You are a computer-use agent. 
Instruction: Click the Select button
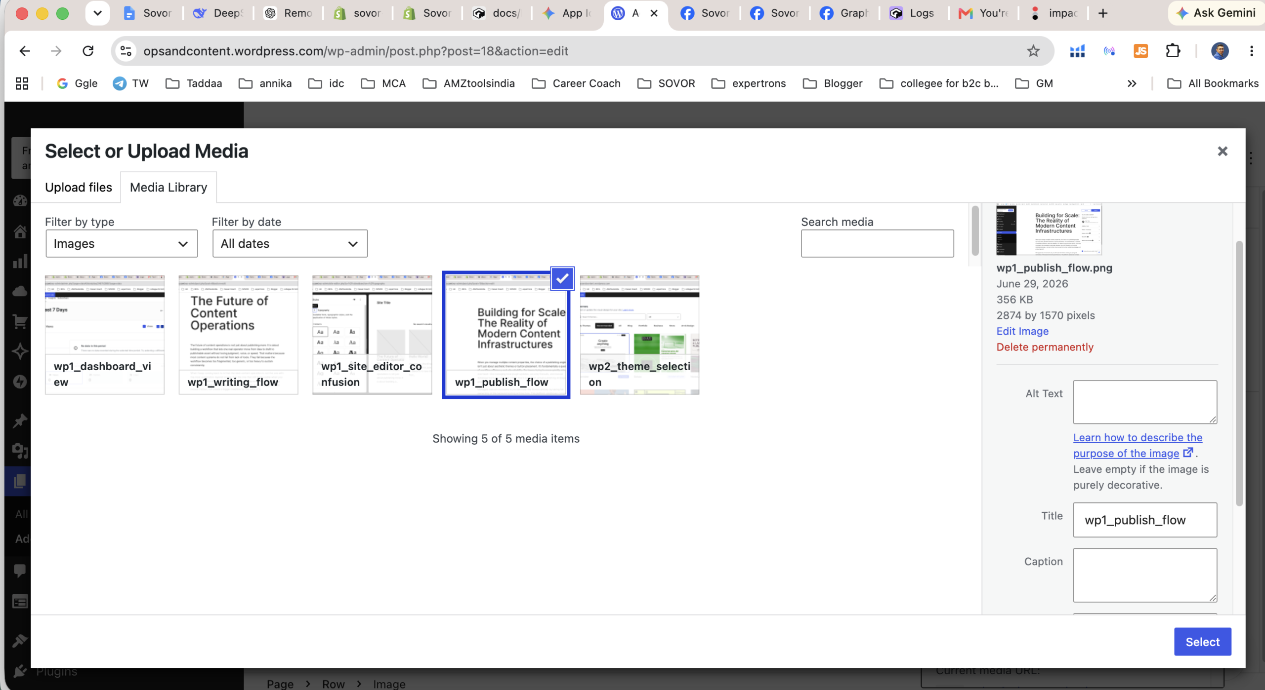(x=1203, y=642)
